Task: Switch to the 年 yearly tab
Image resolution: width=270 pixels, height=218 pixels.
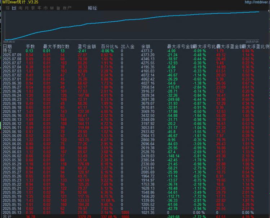Action: (x=39, y=8)
